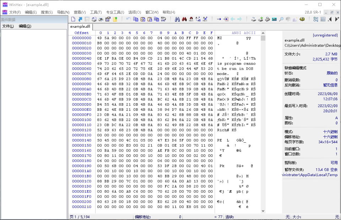Viewport: 341px width, 220px height.
Task: Click the first byte 4D at offset 00000000
Action: 99,38
